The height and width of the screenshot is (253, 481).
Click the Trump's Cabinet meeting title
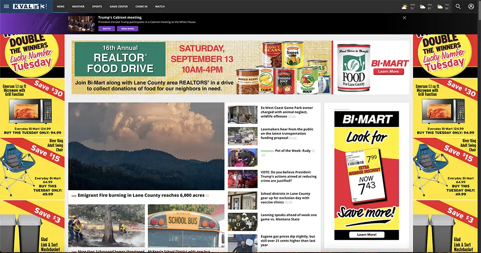(120, 17)
